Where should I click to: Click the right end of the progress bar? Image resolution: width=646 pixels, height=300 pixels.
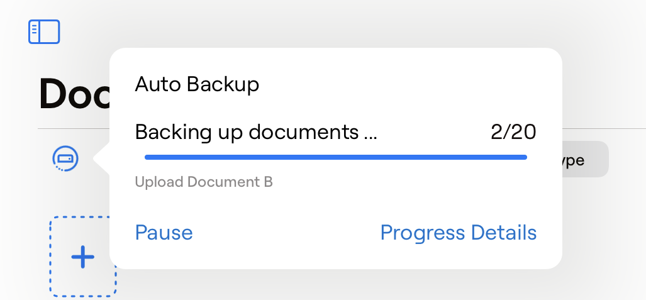[524, 157]
